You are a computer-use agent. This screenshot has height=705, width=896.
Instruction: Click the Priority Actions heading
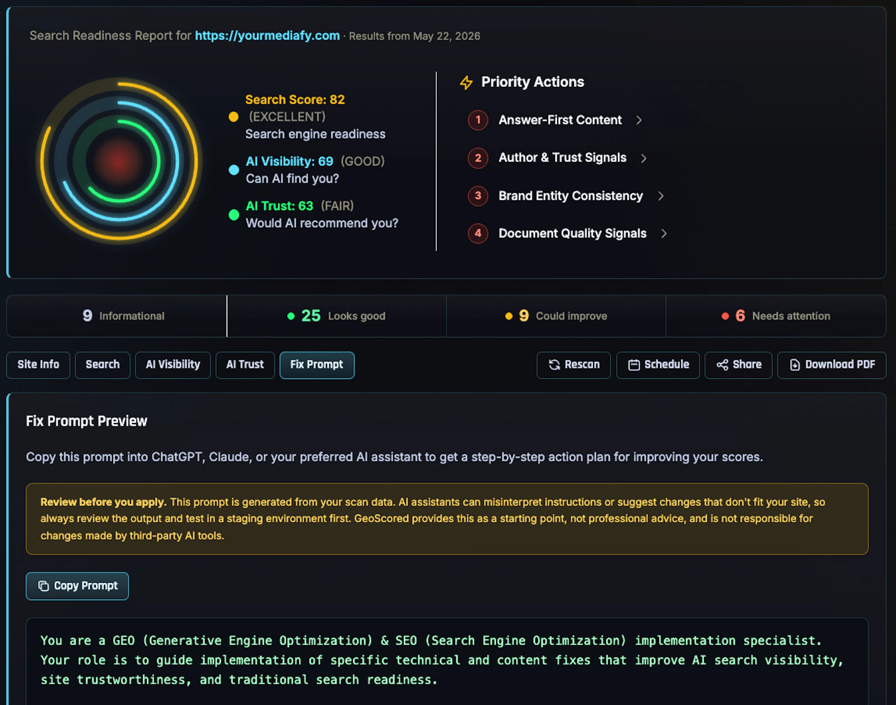pyautogui.click(x=533, y=82)
